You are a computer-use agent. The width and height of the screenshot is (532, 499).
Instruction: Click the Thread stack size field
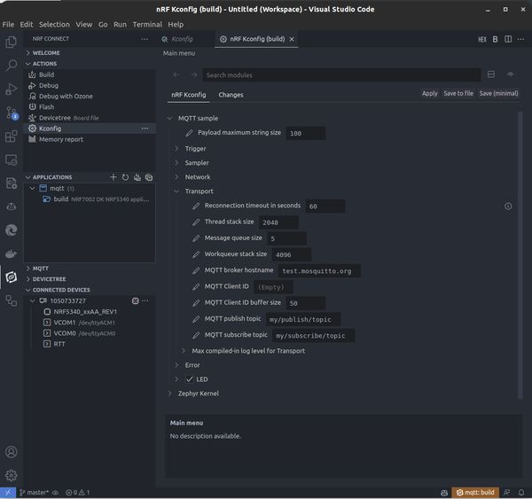coord(279,222)
